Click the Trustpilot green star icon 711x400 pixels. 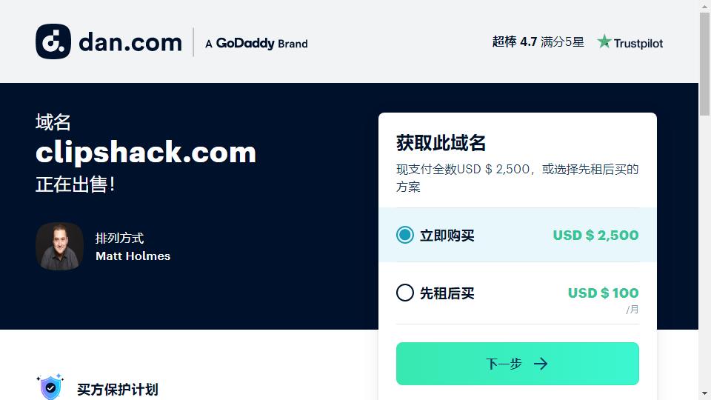pyautogui.click(x=604, y=41)
